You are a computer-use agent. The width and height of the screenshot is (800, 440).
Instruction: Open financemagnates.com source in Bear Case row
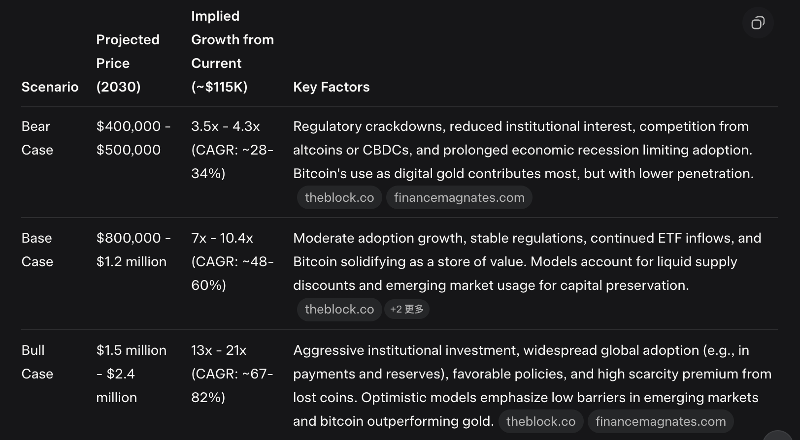(x=459, y=197)
